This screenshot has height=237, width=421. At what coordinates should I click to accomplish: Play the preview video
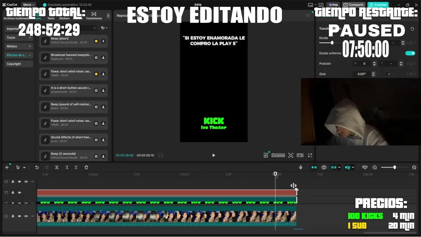click(x=213, y=155)
